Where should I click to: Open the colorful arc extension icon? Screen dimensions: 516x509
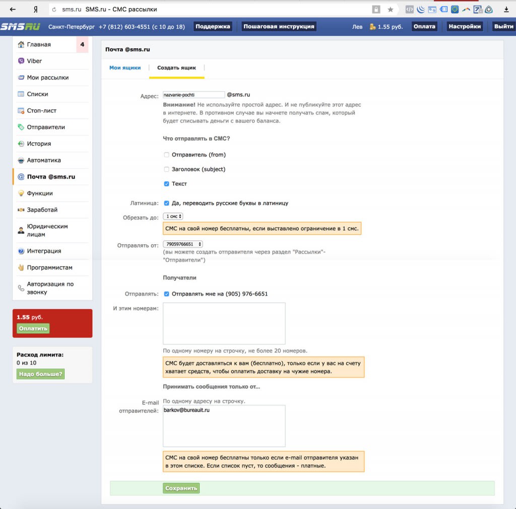click(466, 10)
